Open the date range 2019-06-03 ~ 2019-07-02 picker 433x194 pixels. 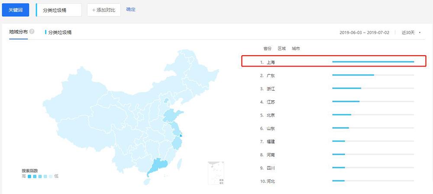coord(364,32)
